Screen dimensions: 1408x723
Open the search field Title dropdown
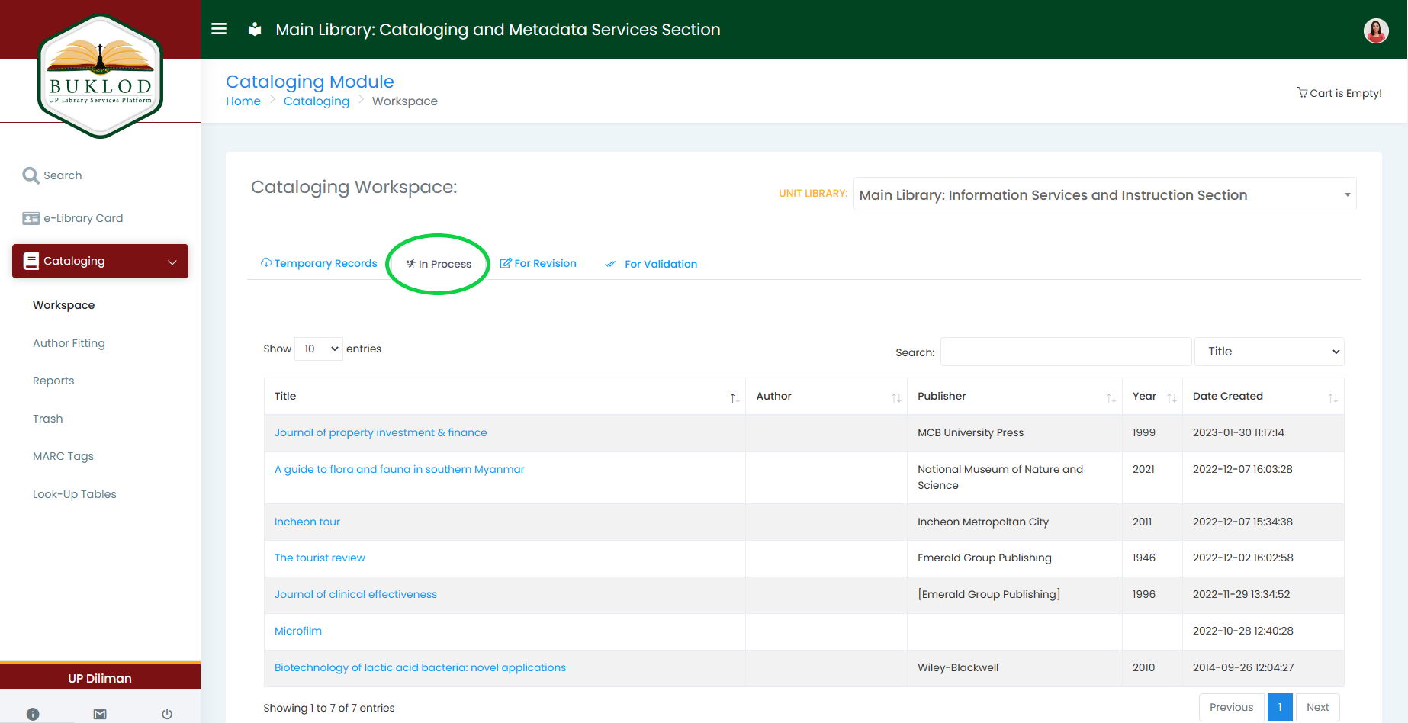[1268, 352]
